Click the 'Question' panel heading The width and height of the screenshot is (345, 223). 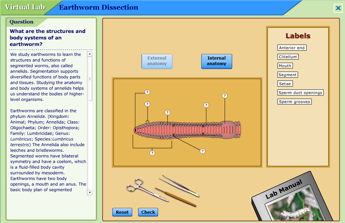[21, 22]
